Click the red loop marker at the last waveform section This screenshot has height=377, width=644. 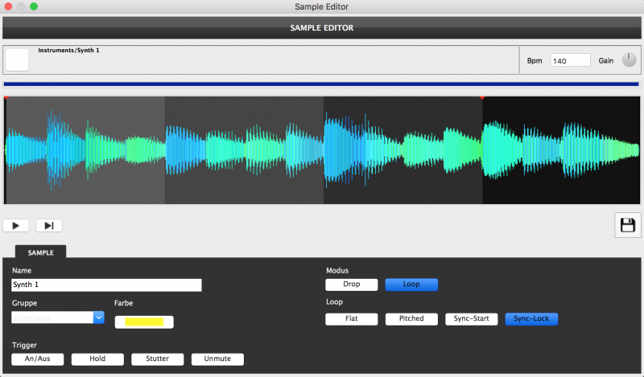[482, 97]
